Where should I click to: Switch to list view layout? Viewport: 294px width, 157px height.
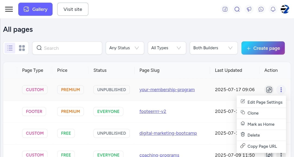click(10, 48)
